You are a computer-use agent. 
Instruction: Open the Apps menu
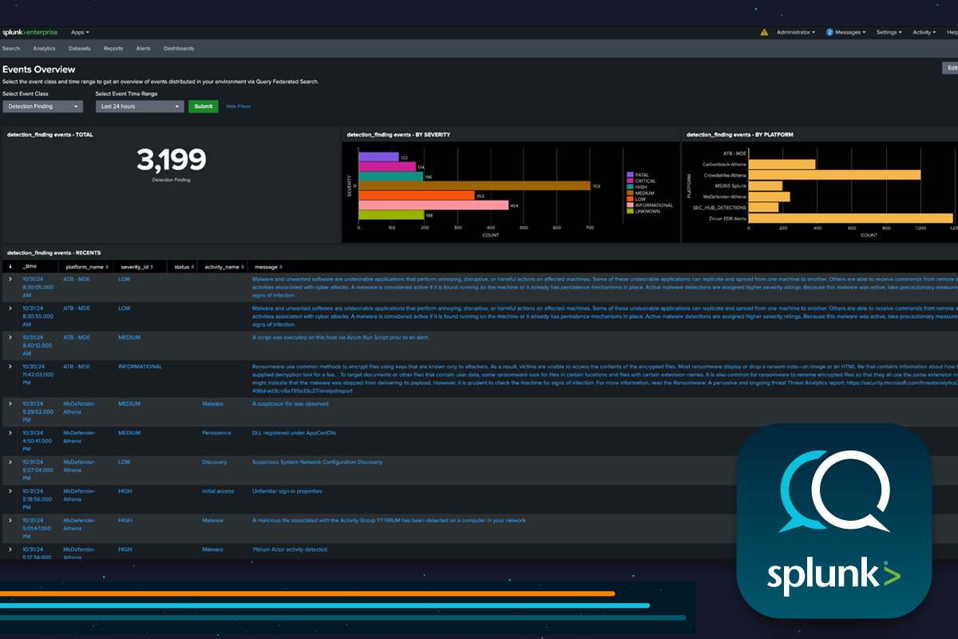[80, 33]
